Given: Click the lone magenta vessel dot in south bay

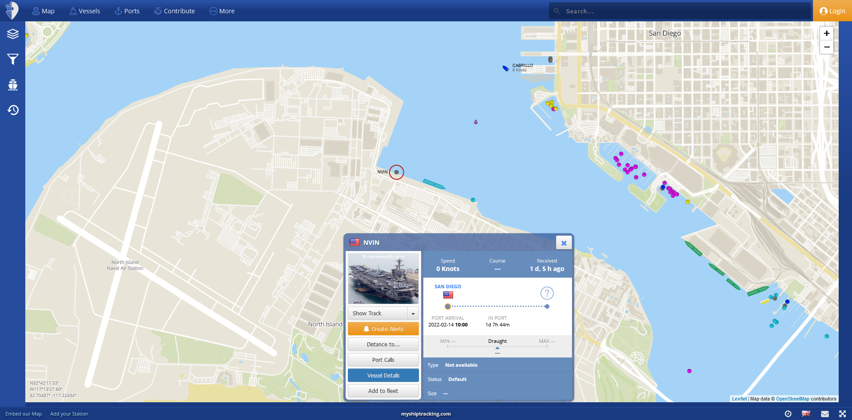Looking at the screenshot, I should (689, 371).
